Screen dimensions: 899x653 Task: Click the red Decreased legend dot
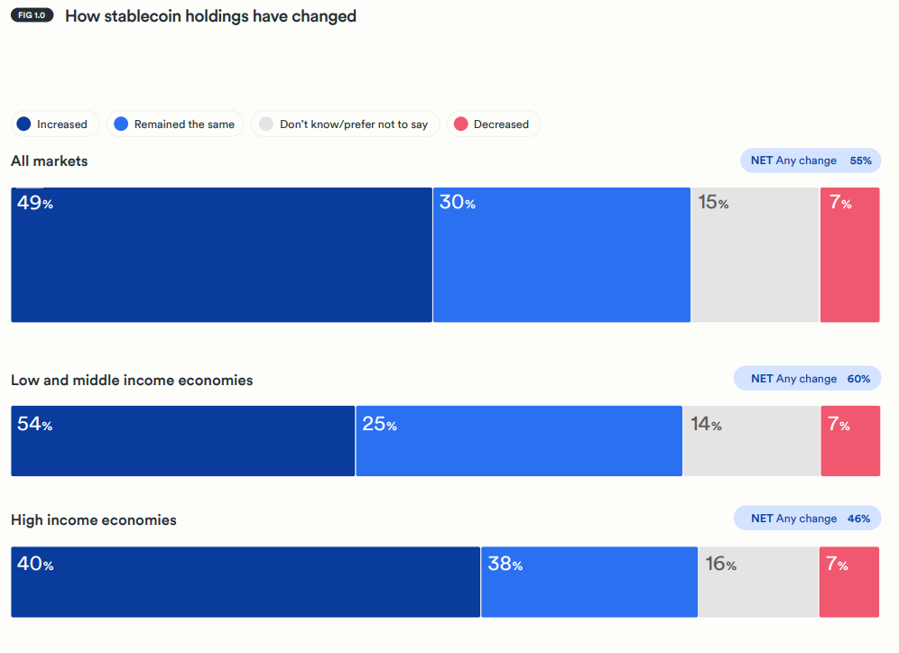pyautogui.click(x=461, y=124)
